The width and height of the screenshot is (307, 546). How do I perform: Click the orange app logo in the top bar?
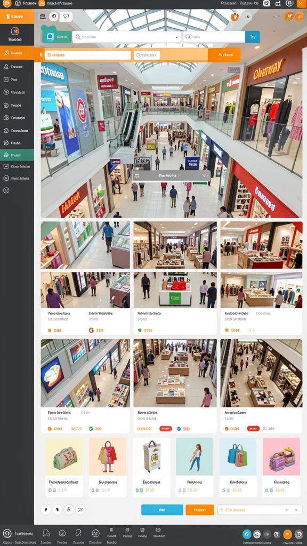point(7,4)
